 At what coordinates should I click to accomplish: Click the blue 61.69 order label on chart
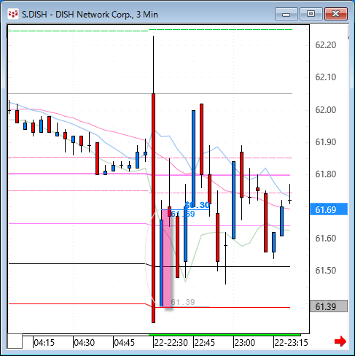point(183,214)
